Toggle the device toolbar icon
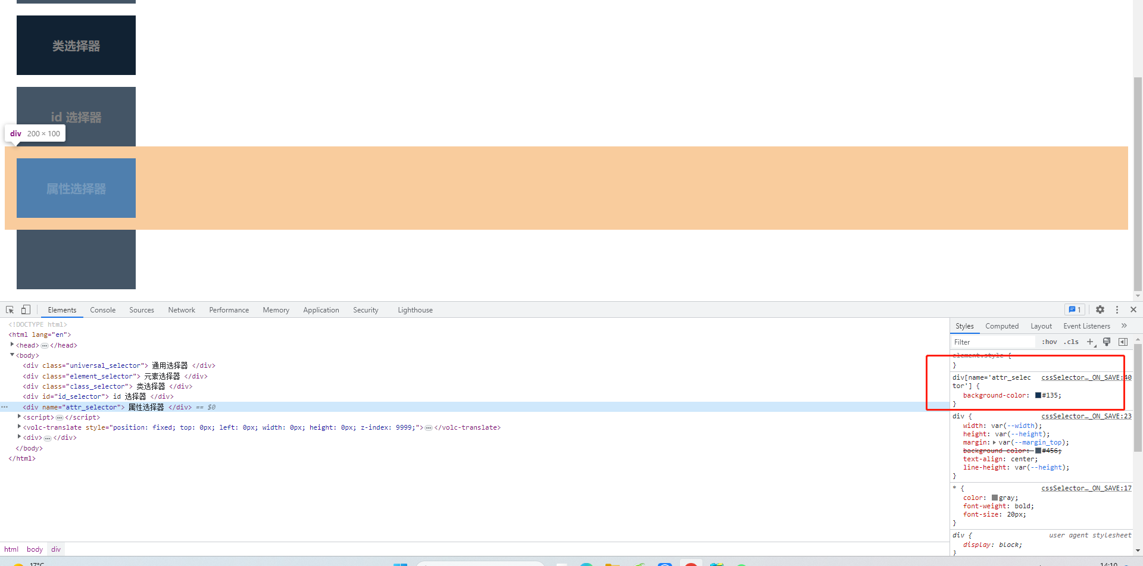 [x=26, y=309]
